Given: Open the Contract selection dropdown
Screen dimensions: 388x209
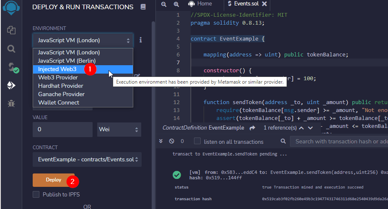Looking at the screenshot, I should (87, 159).
